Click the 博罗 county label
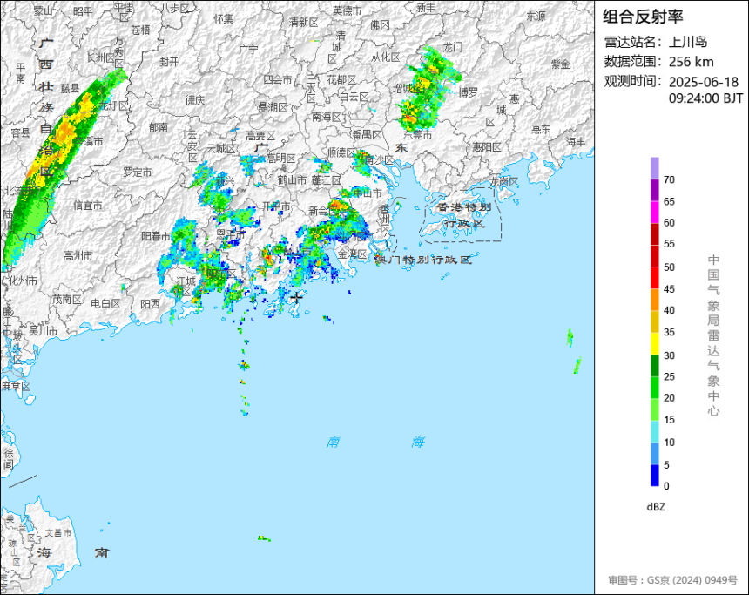749x595 pixels. pyautogui.click(x=469, y=92)
